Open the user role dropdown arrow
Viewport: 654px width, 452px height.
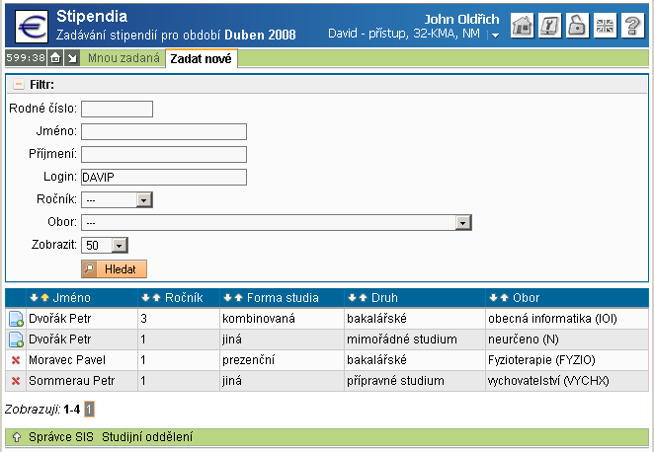pos(494,36)
